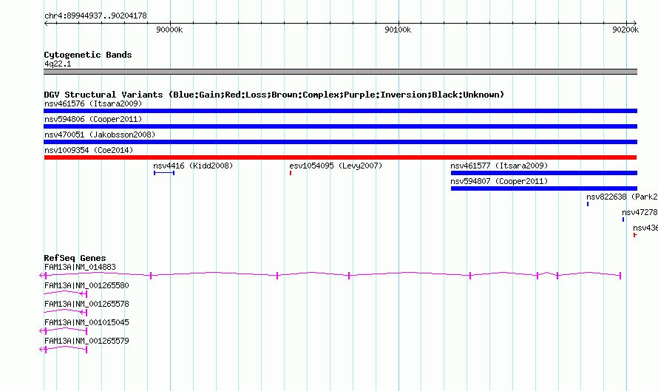Click the nsv594806 (Cooper2011) blue bar
This screenshot has width=658, height=391.
tap(340, 126)
